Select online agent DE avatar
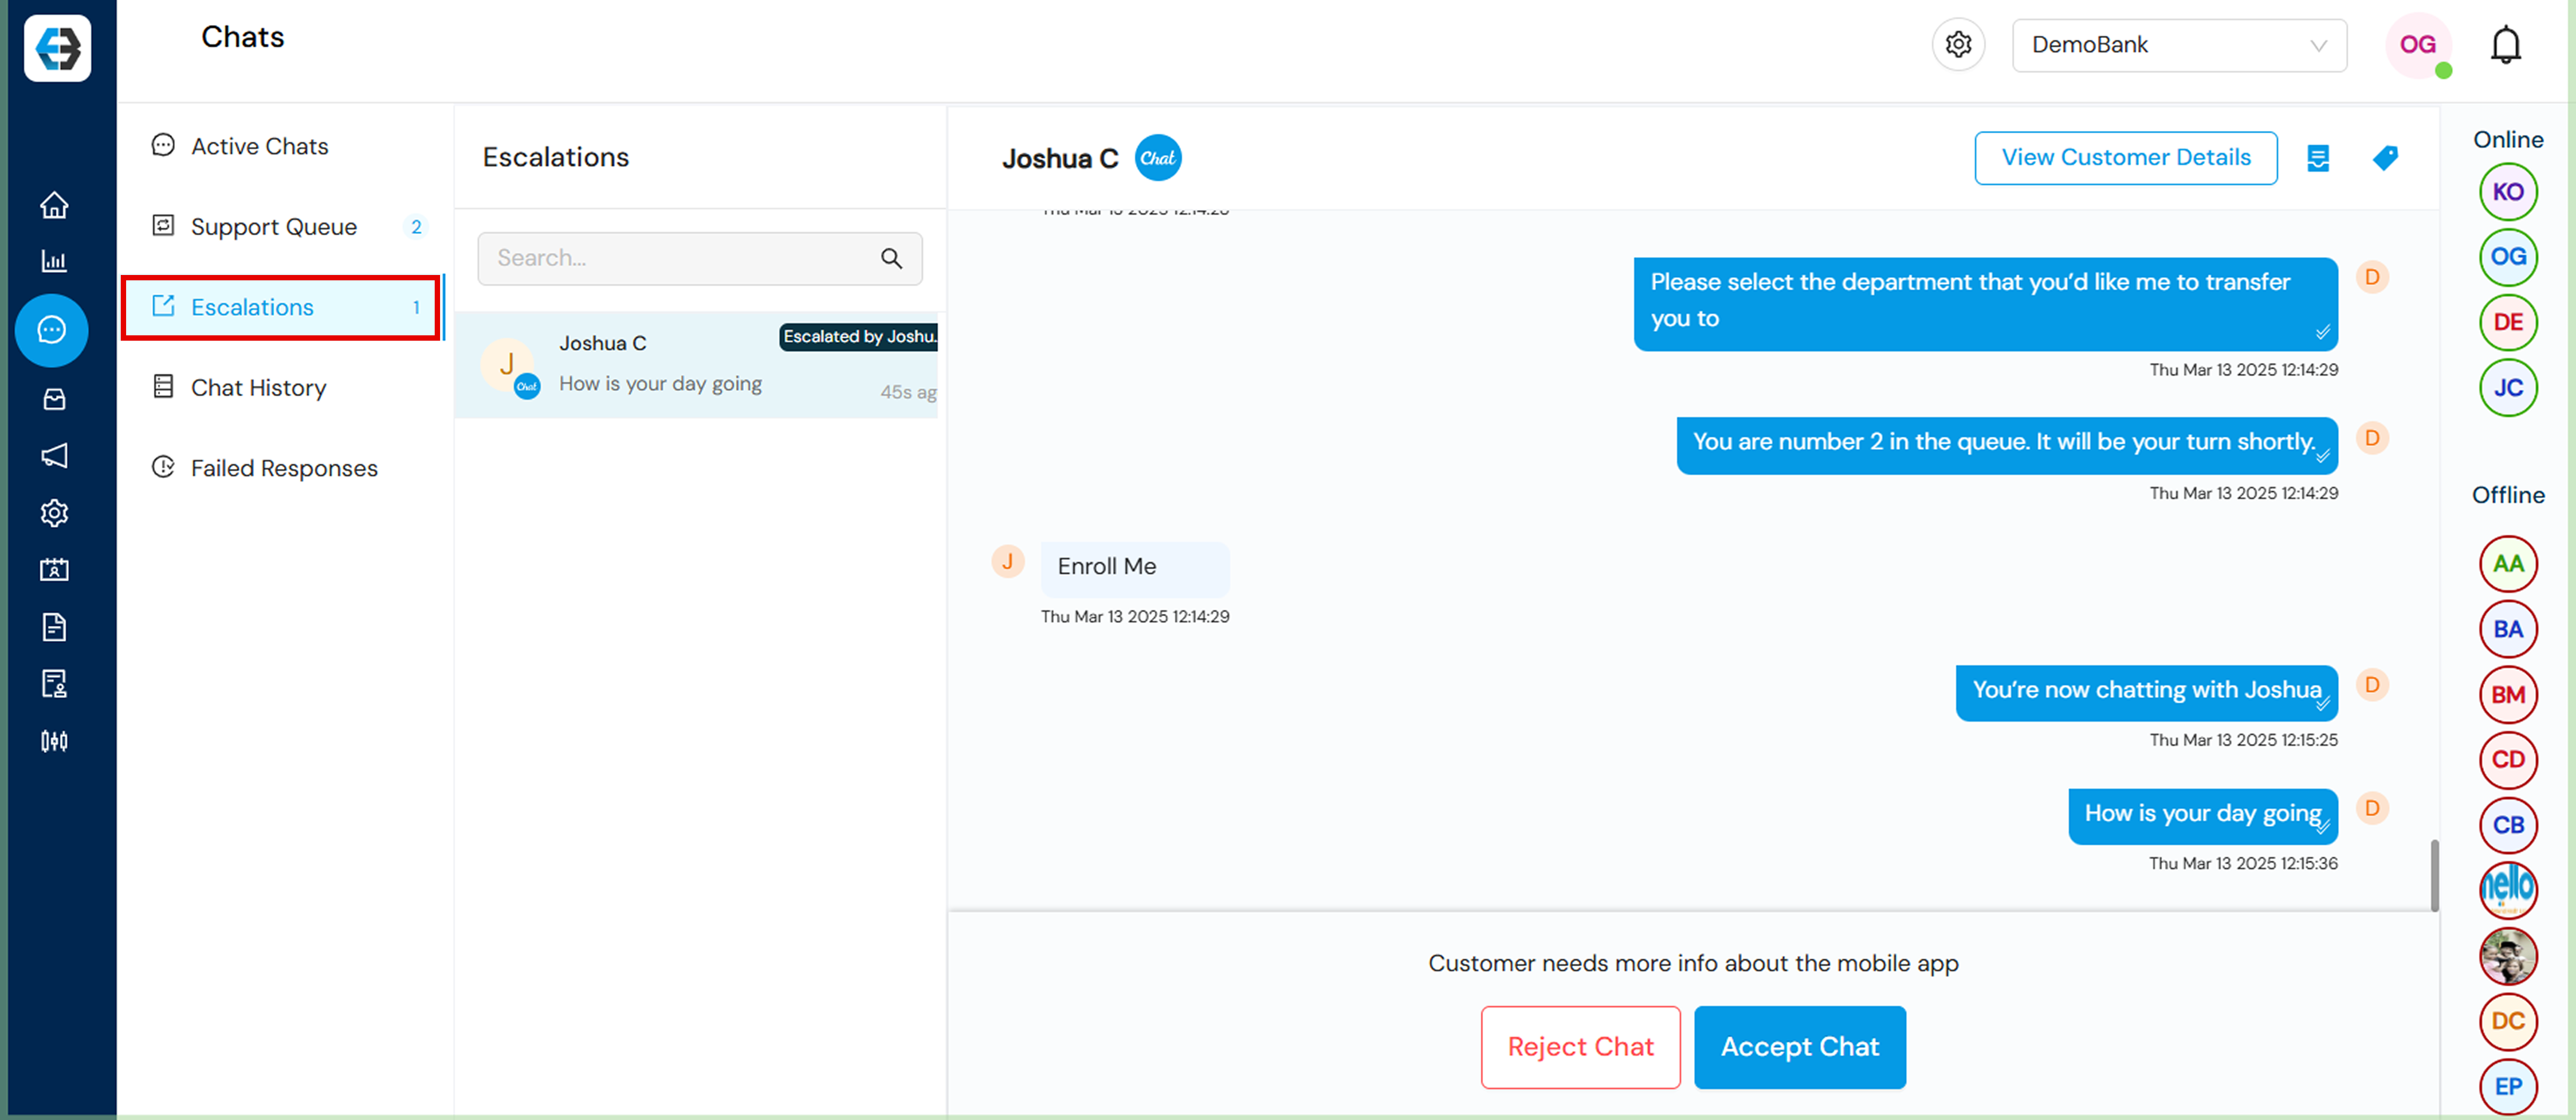This screenshot has height=1120, width=2576. pyautogui.click(x=2508, y=322)
